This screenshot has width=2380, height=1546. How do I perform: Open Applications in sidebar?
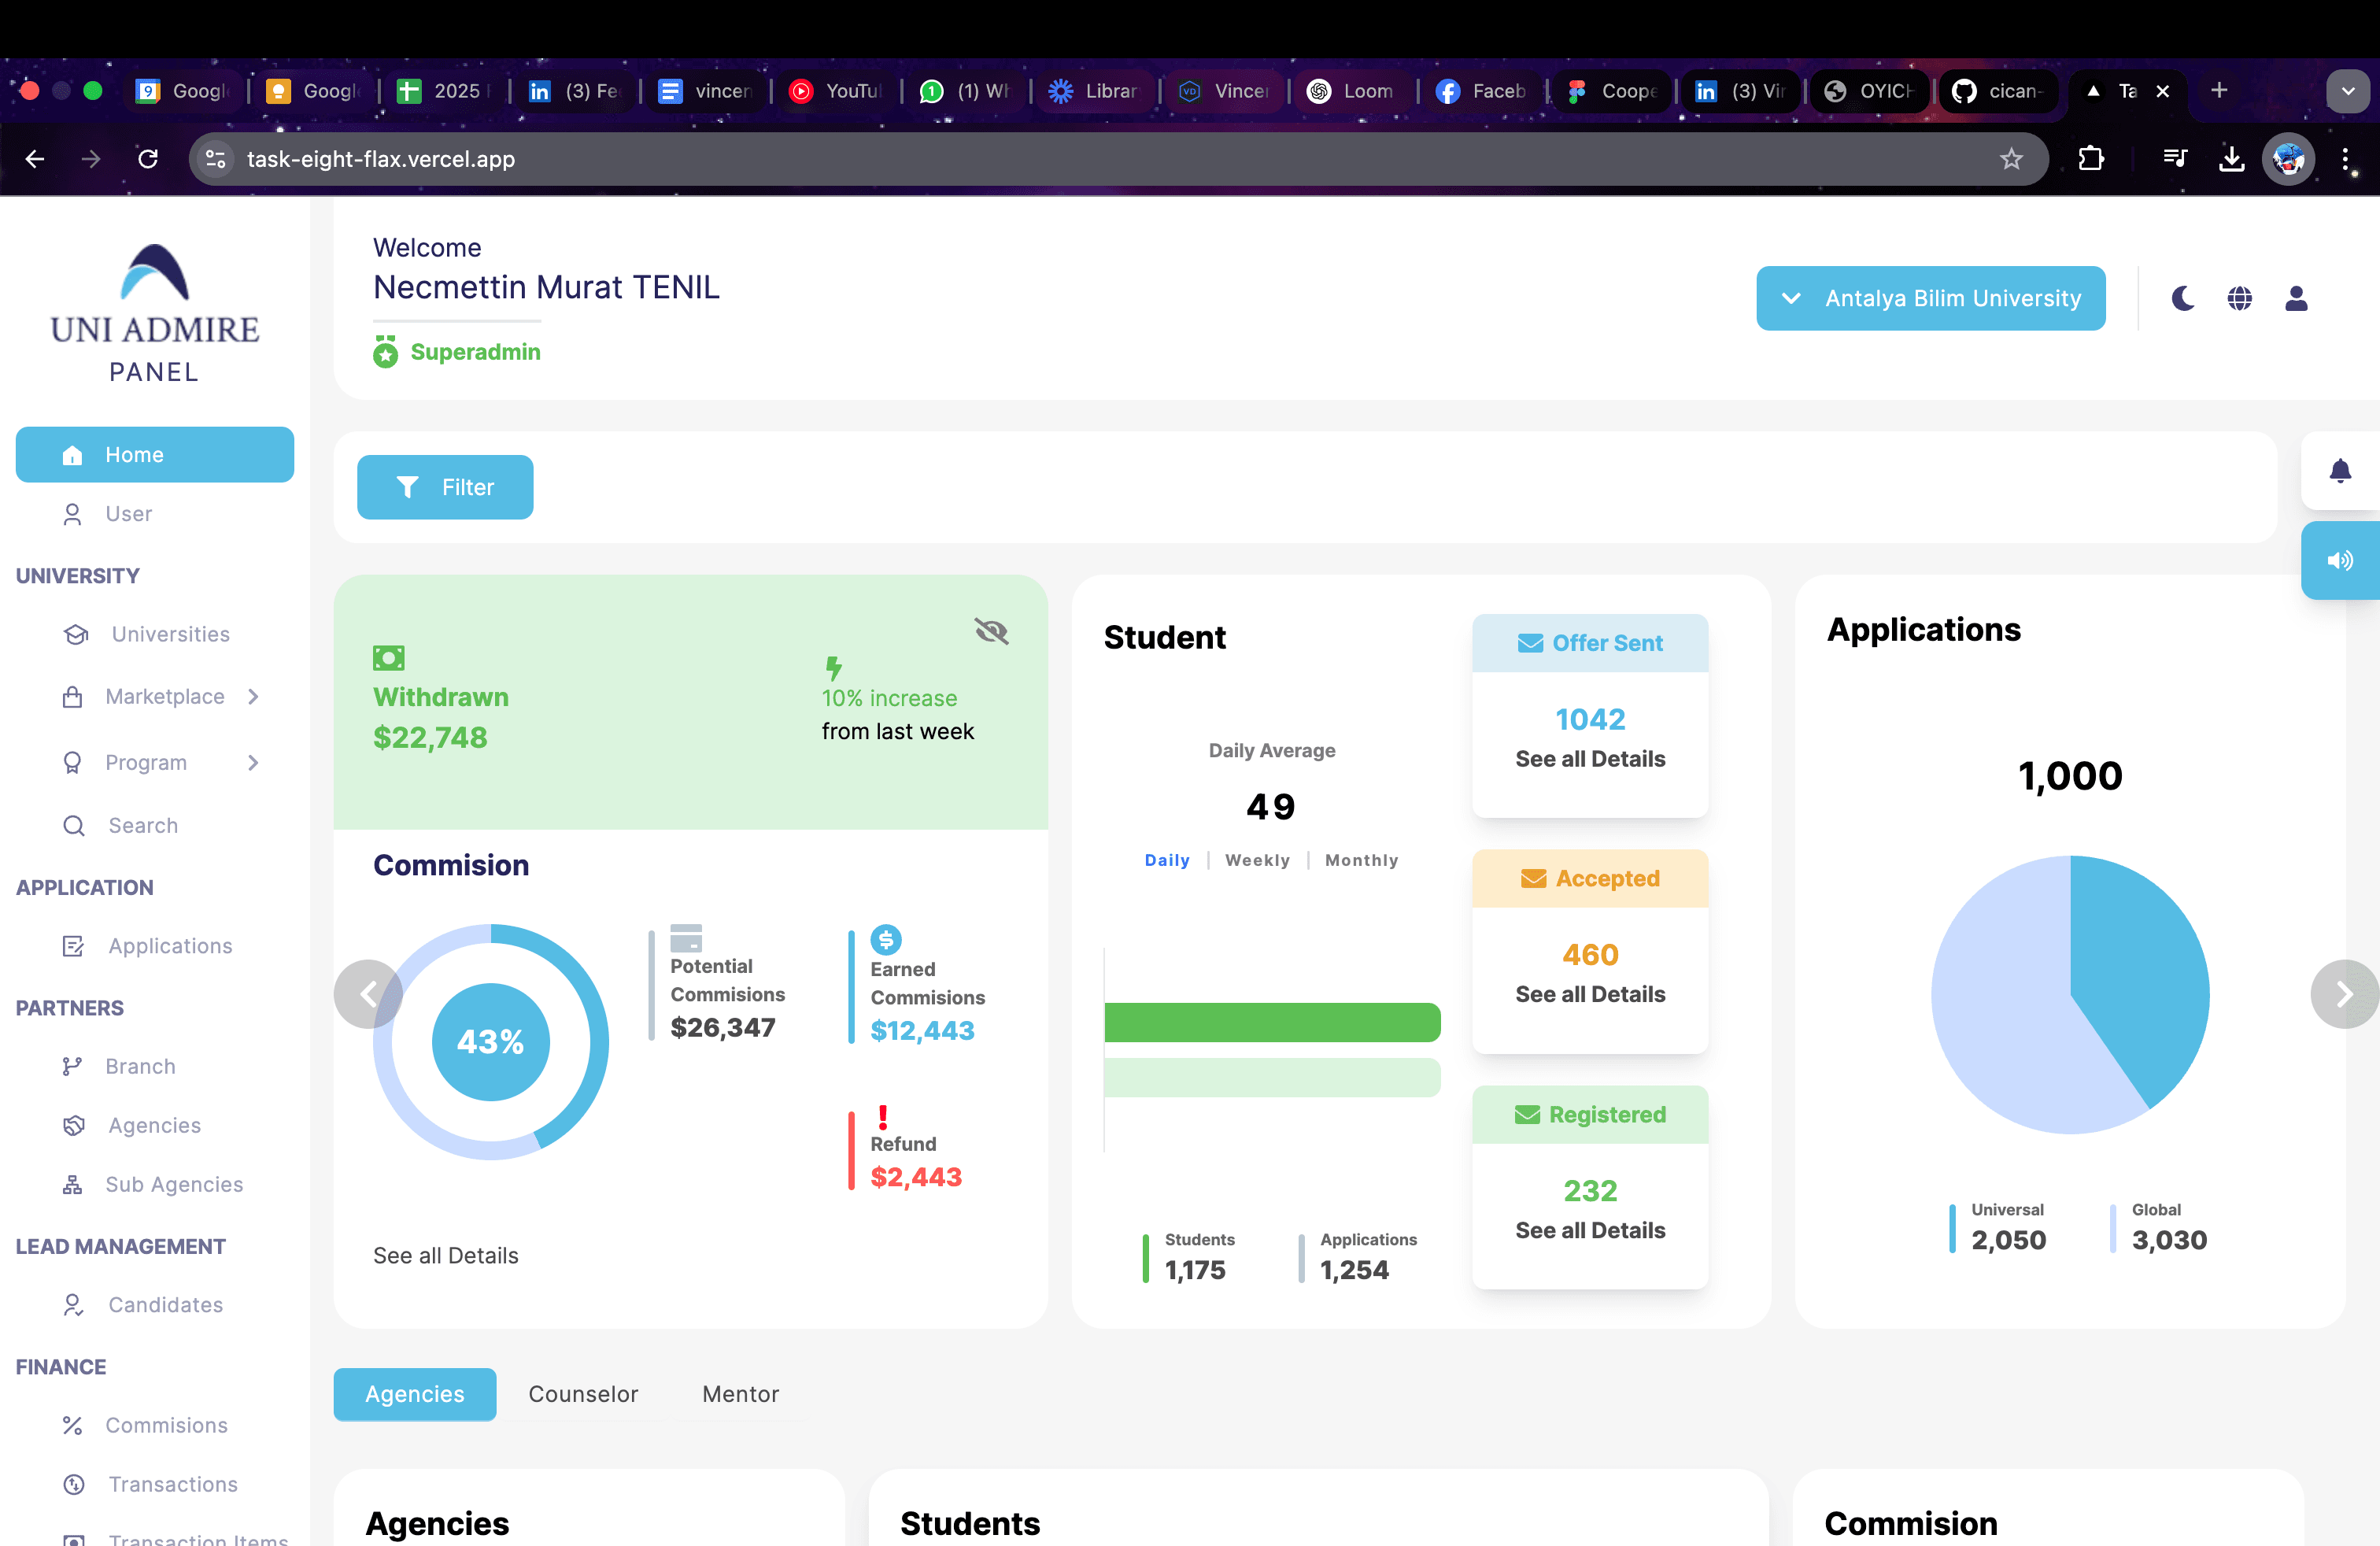(147, 946)
